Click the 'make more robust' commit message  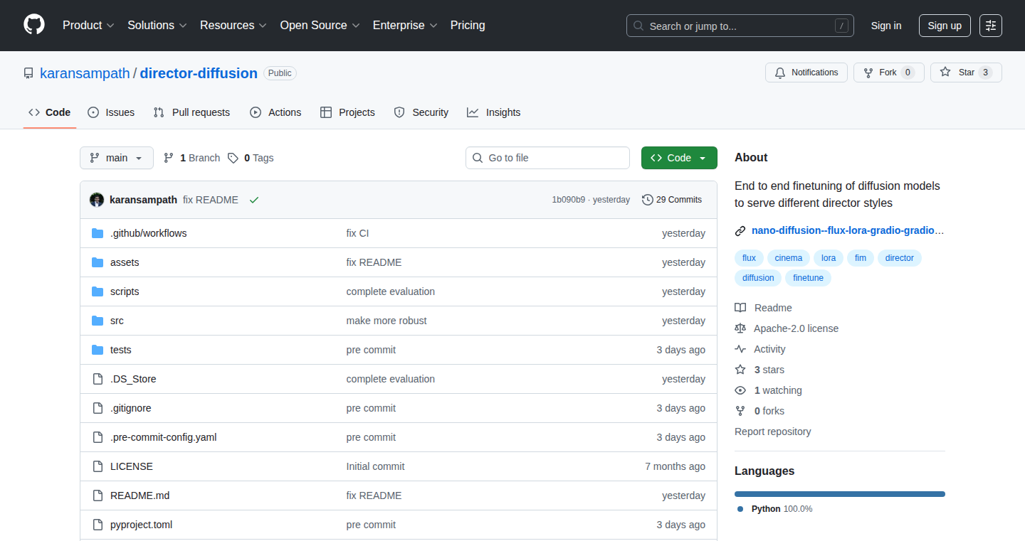point(387,321)
